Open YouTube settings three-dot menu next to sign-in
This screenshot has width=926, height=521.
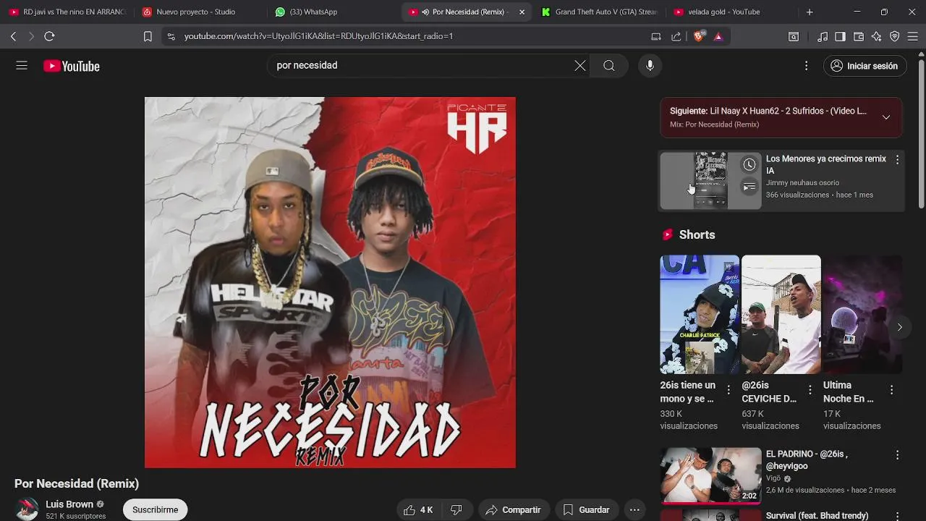[806, 66]
